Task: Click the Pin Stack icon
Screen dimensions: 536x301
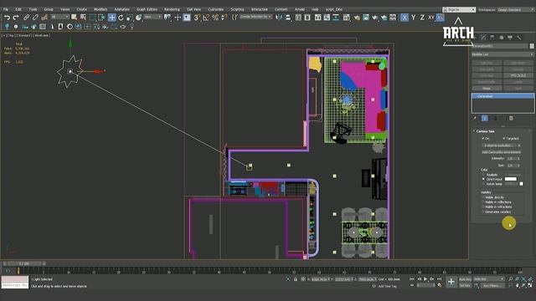Action: (475, 119)
